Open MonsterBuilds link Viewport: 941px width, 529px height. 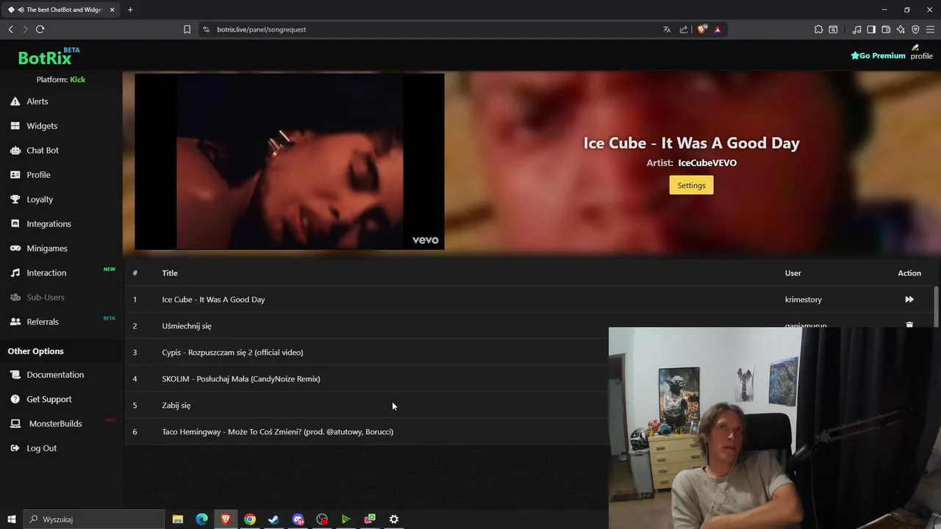[x=55, y=424]
